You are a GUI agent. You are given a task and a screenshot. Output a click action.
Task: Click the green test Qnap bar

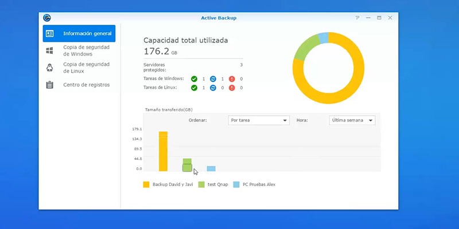pyautogui.click(x=187, y=165)
